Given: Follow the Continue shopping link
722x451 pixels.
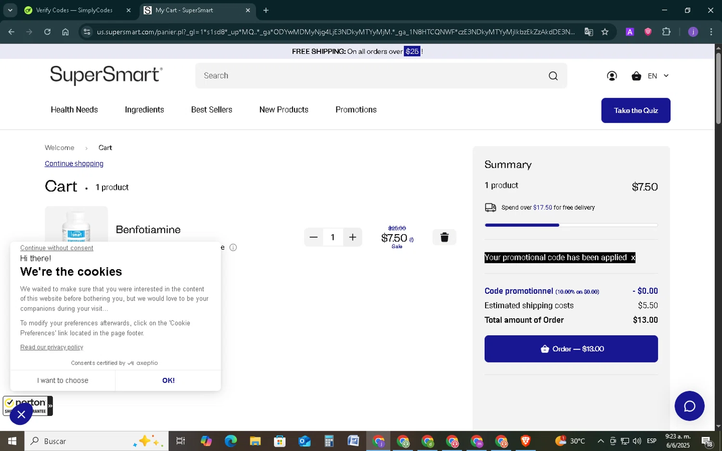Looking at the screenshot, I should [x=74, y=164].
